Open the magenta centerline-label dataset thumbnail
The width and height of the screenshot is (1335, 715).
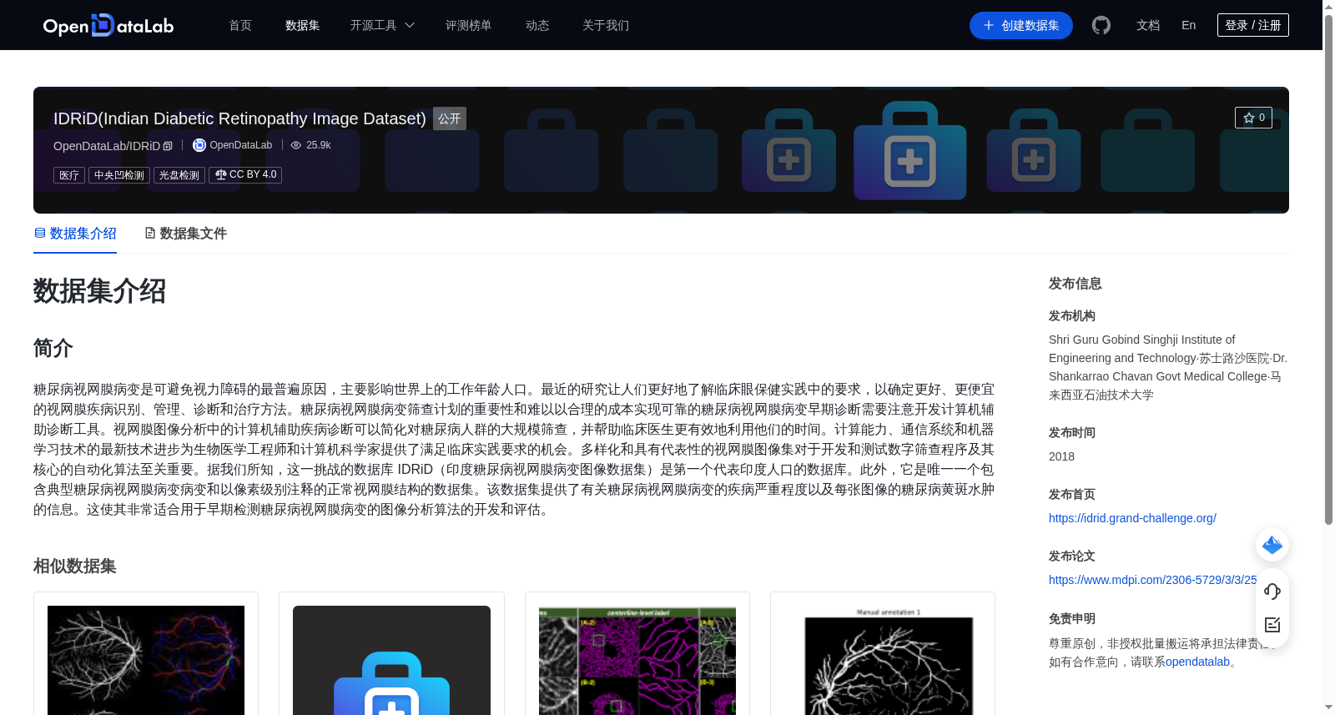coord(637,660)
